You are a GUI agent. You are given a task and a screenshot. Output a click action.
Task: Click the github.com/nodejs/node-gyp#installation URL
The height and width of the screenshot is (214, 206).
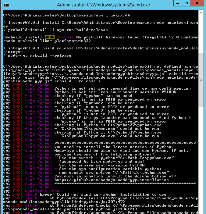112,180
